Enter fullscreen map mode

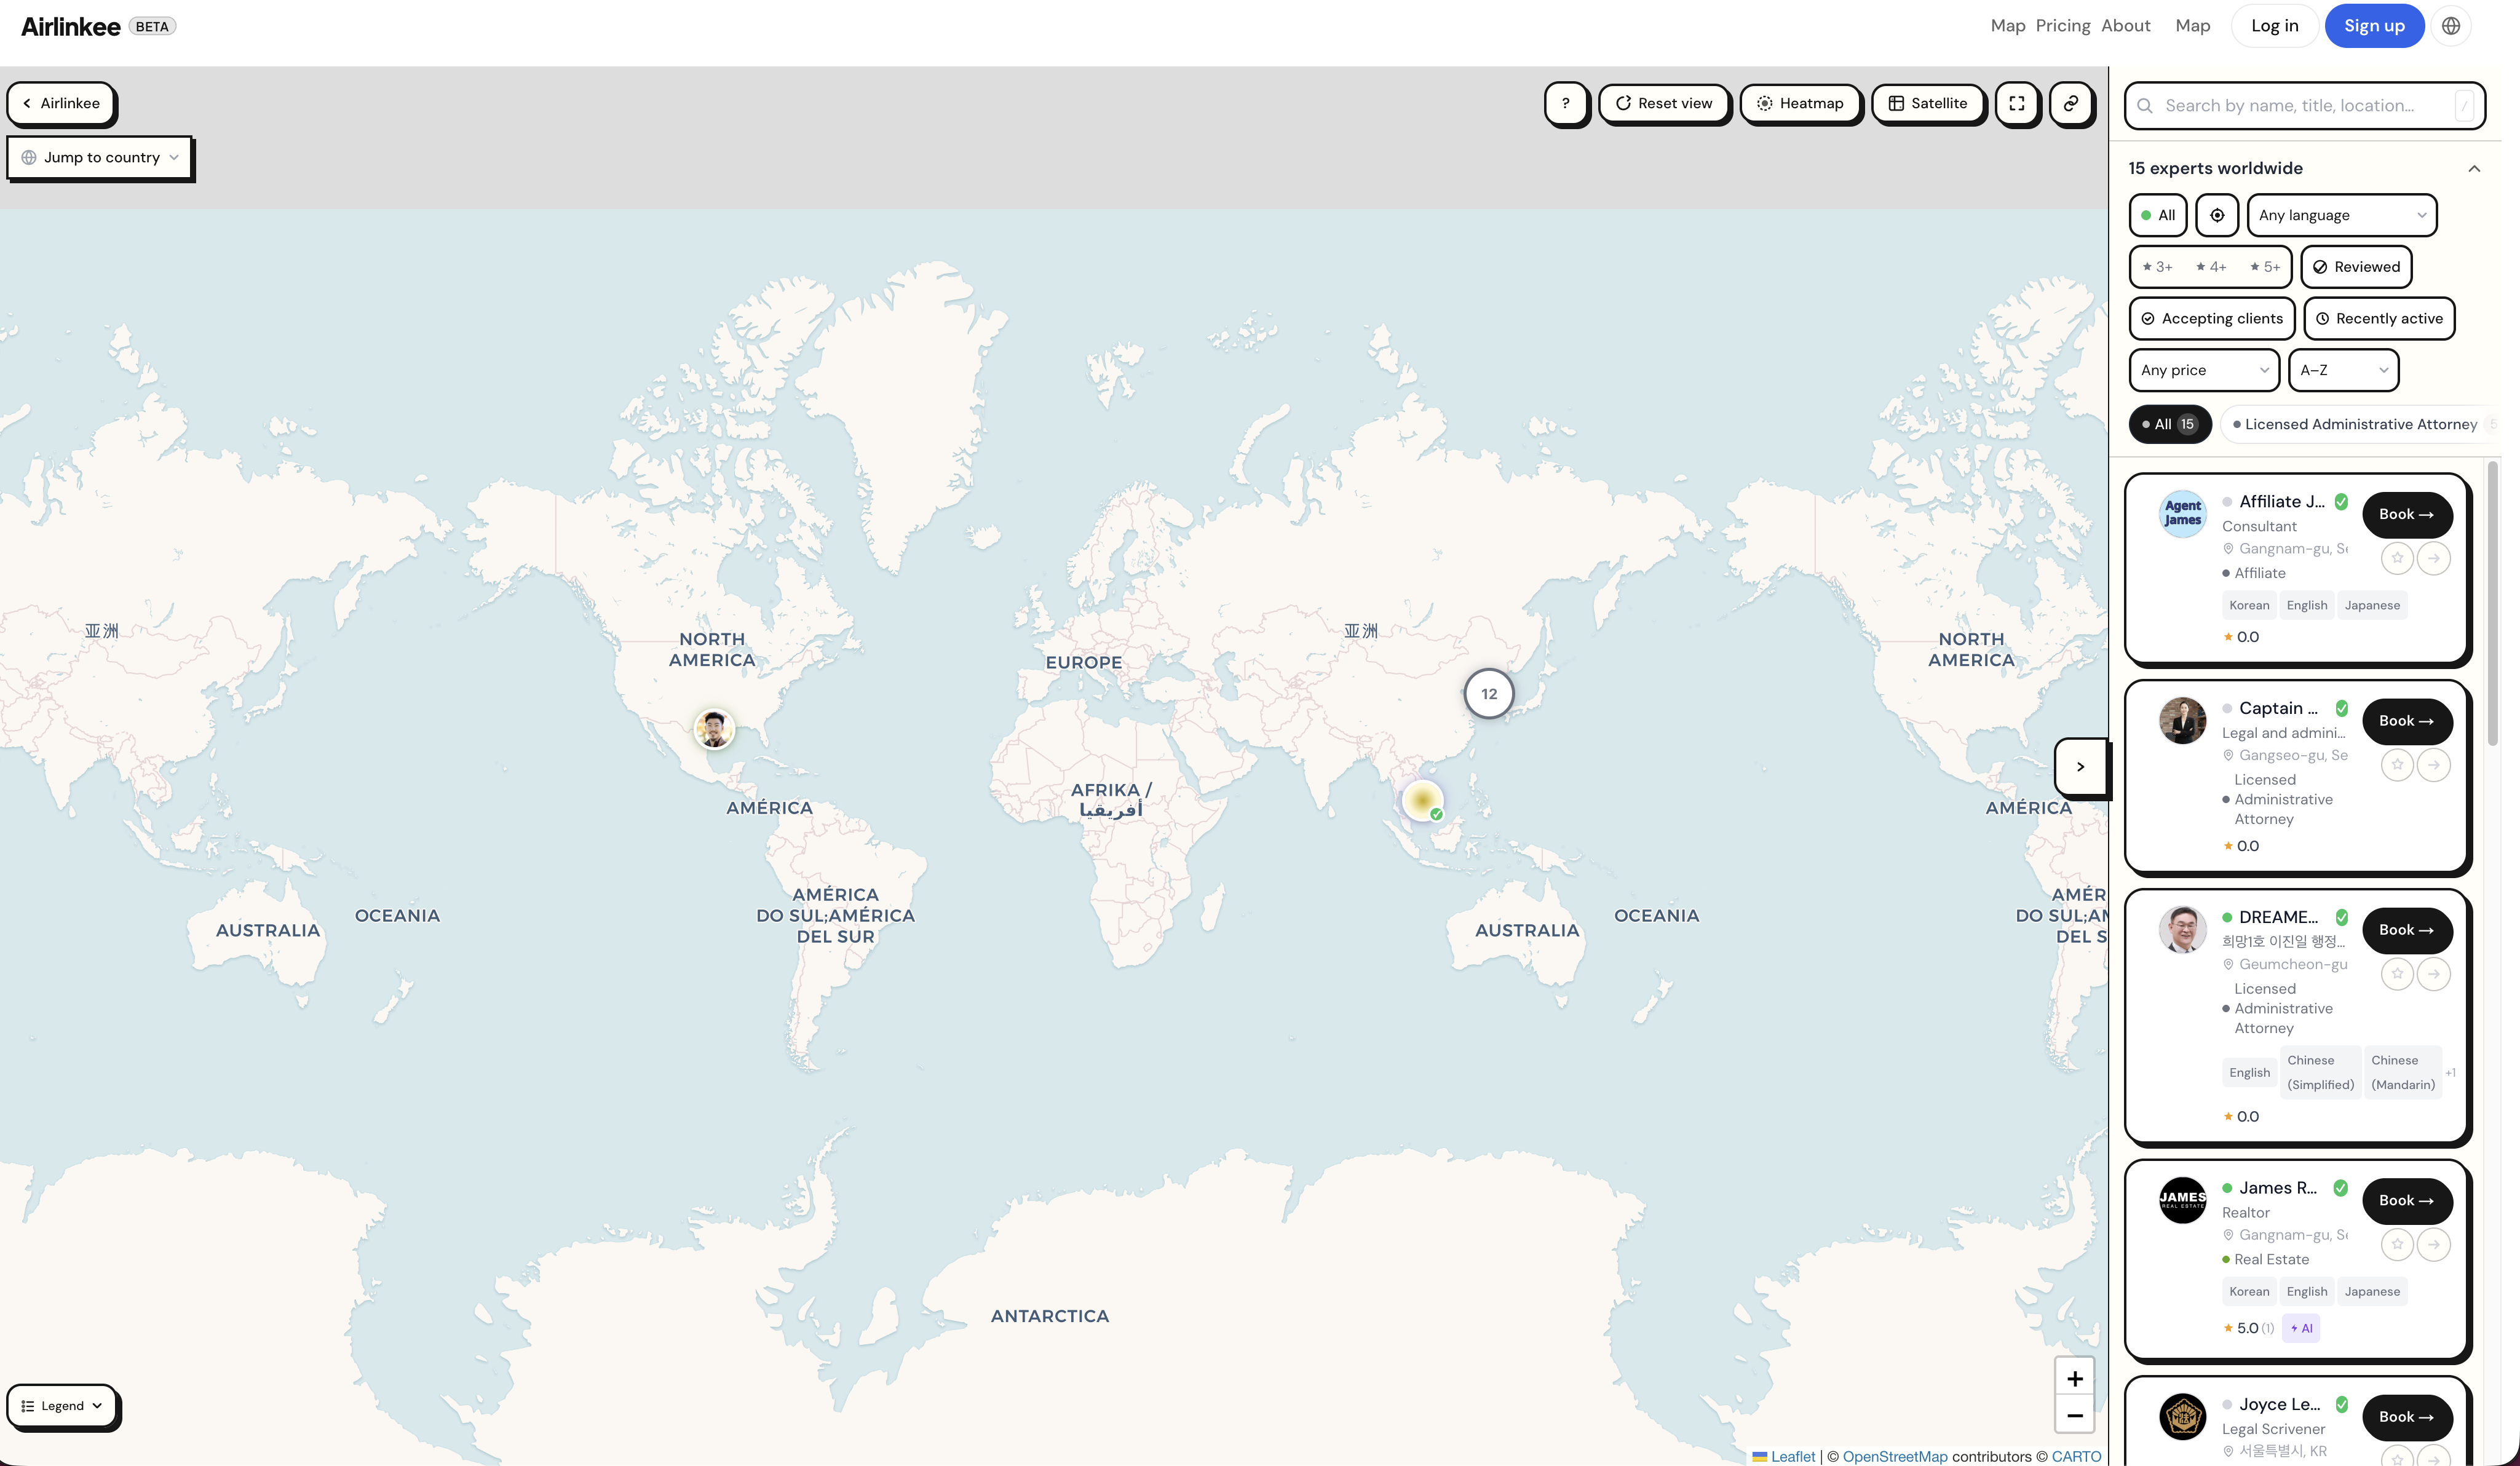(2016, 103)
